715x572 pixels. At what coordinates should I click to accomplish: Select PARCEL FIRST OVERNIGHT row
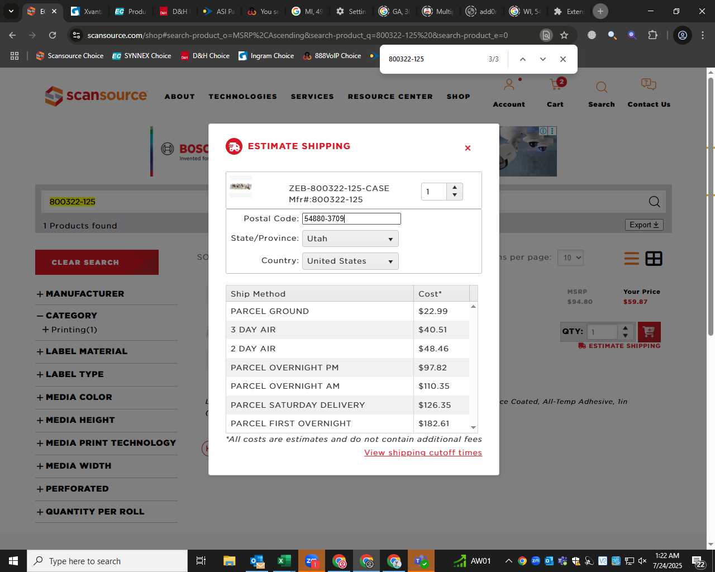point(347,423)
